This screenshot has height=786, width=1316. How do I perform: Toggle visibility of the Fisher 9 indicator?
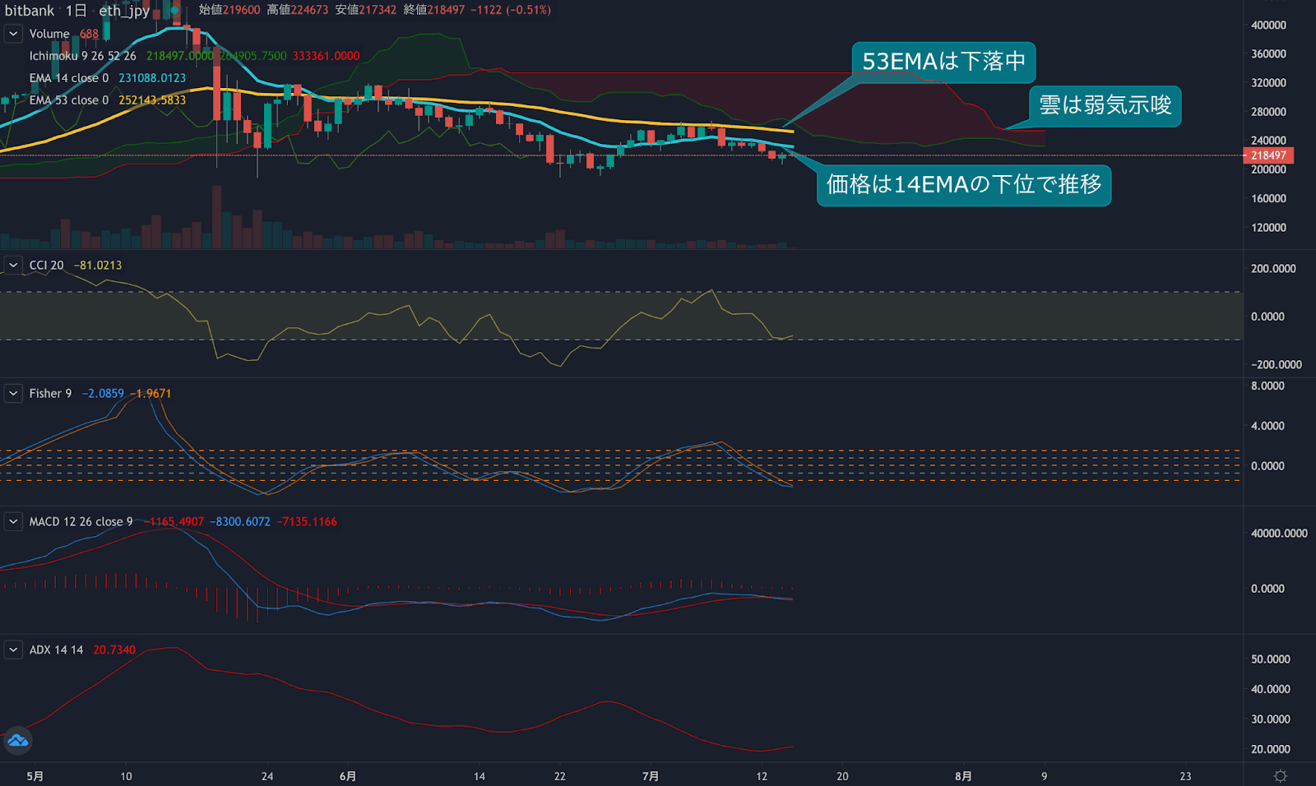click(49, 393)
